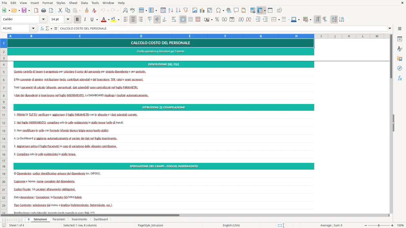Open Print Preview from toolbar
This screenshot has height=228, width=406.
(52, 10)
